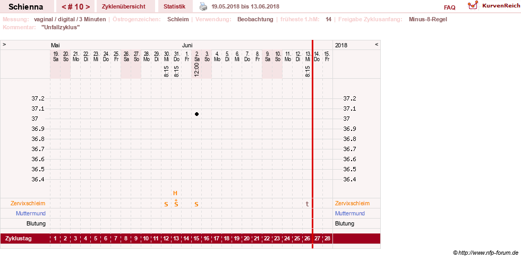
Task: Go to previous cycle with left arrow
Action: click(x=64, y=7)
